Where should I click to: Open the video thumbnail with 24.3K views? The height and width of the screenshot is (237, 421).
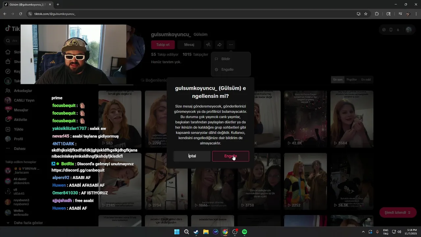(x=352, y=181)
